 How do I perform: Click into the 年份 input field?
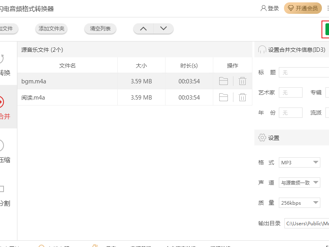click(x=291, y=113)
